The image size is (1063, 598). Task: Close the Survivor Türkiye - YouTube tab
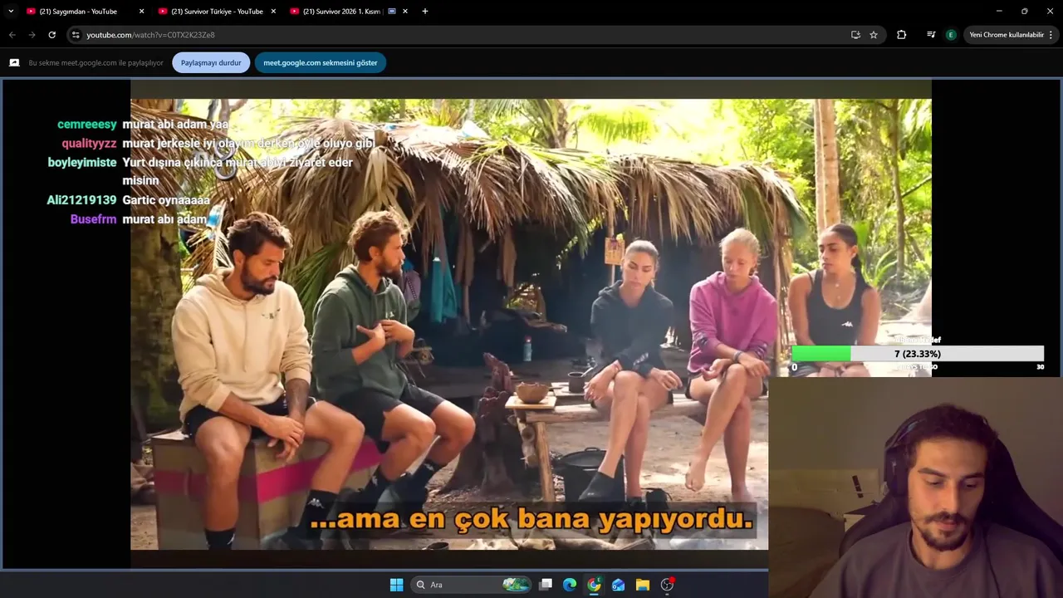tap(273, 12)
